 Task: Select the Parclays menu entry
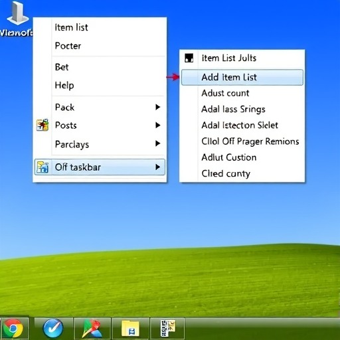[100, 144]
